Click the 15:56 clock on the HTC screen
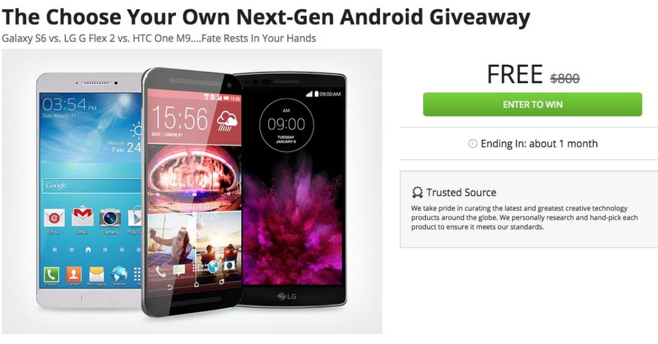This screenshot has width=658, height=344. pos(180,118)
